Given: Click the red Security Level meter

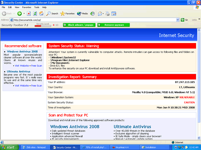Looking at the screenshot, I should point(42,25).
